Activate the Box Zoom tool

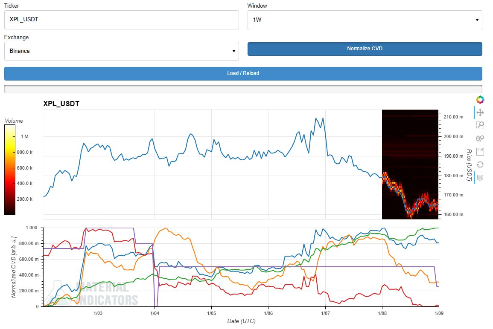pos(480,125)
